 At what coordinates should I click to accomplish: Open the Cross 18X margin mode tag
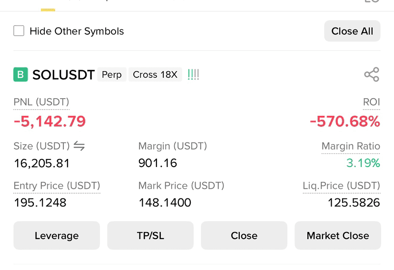click(155, 74)
